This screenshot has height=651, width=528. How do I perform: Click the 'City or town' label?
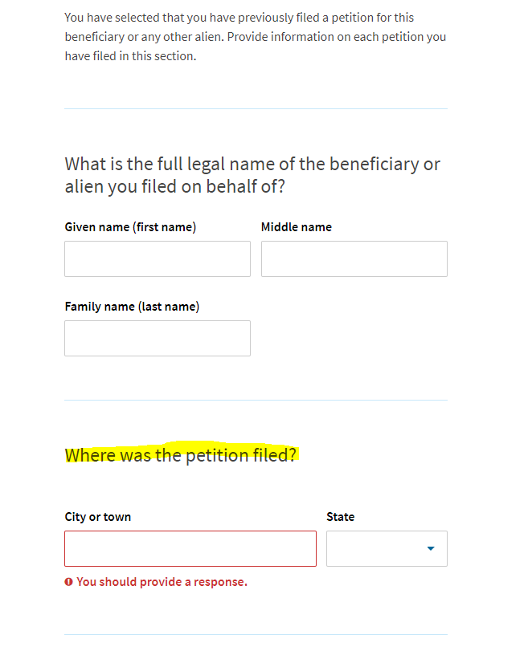[x=98, y=517]
